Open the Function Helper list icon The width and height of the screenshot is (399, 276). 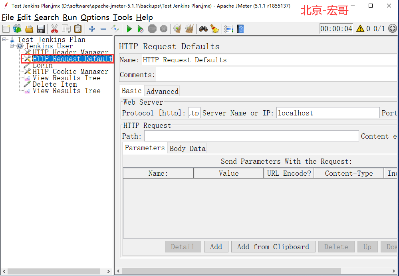(x=228, y=29)
